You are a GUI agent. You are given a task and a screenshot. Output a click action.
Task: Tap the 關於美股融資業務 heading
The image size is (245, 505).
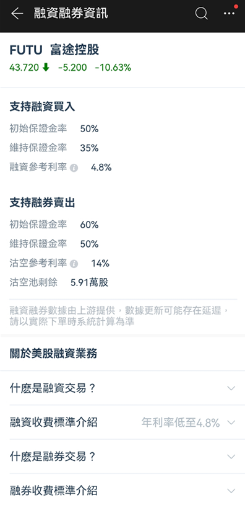(53, 354)
